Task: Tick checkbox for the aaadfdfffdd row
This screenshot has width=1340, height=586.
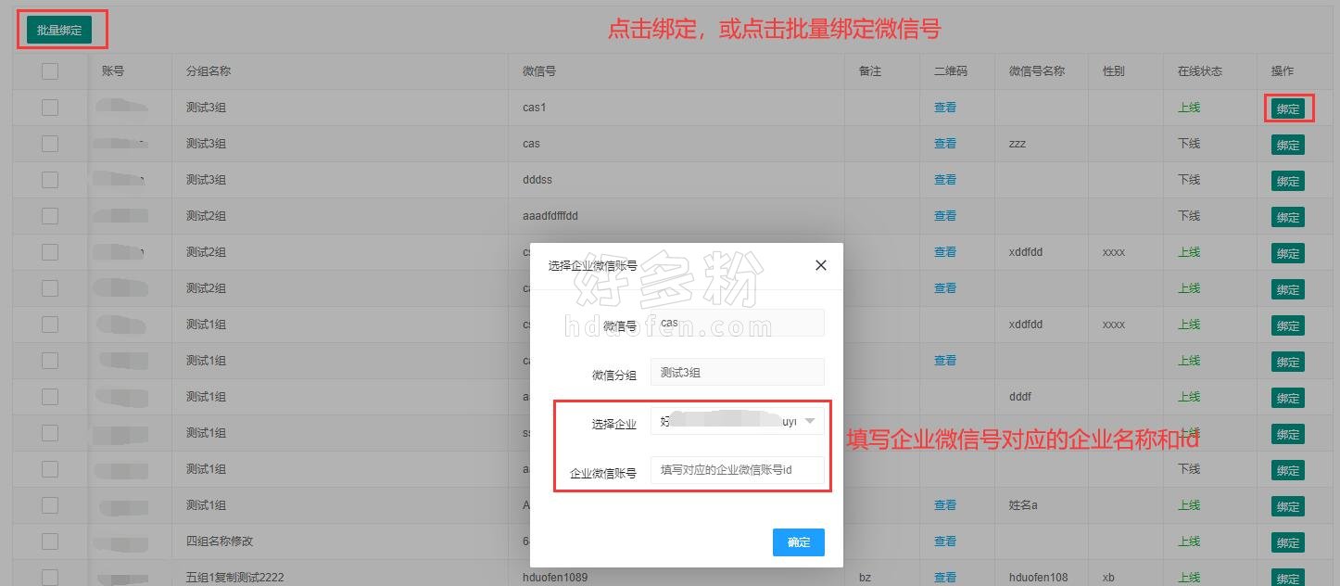Action: point(50,216)
